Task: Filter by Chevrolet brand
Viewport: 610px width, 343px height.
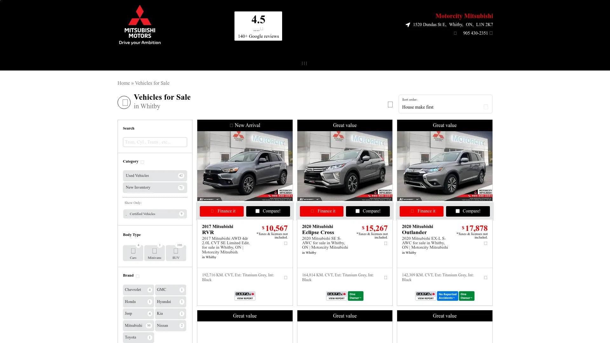Action: point(139,290)
